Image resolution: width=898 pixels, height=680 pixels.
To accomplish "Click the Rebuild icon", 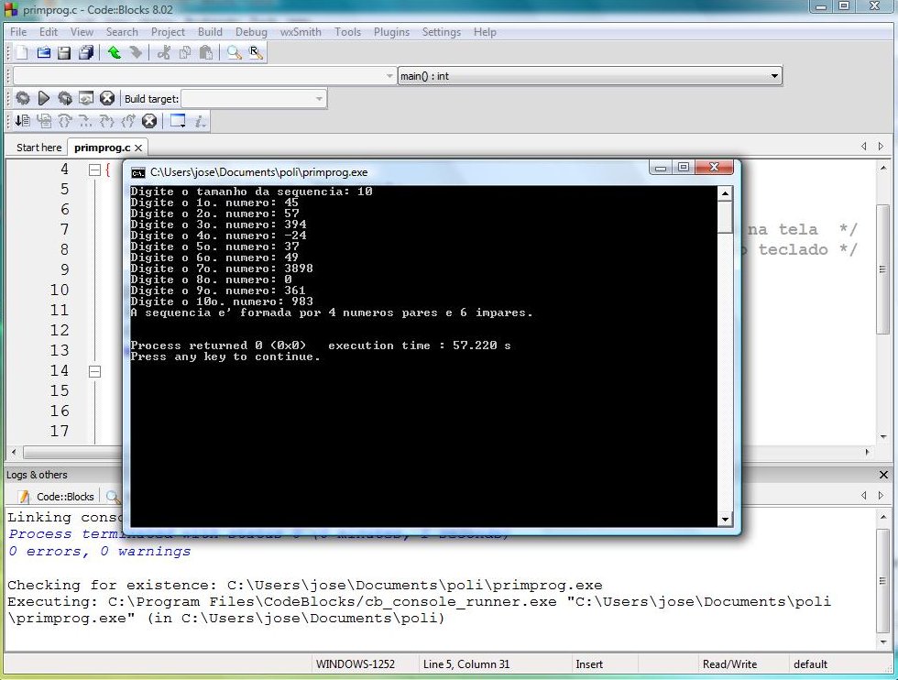I will [x=86, y=98].
